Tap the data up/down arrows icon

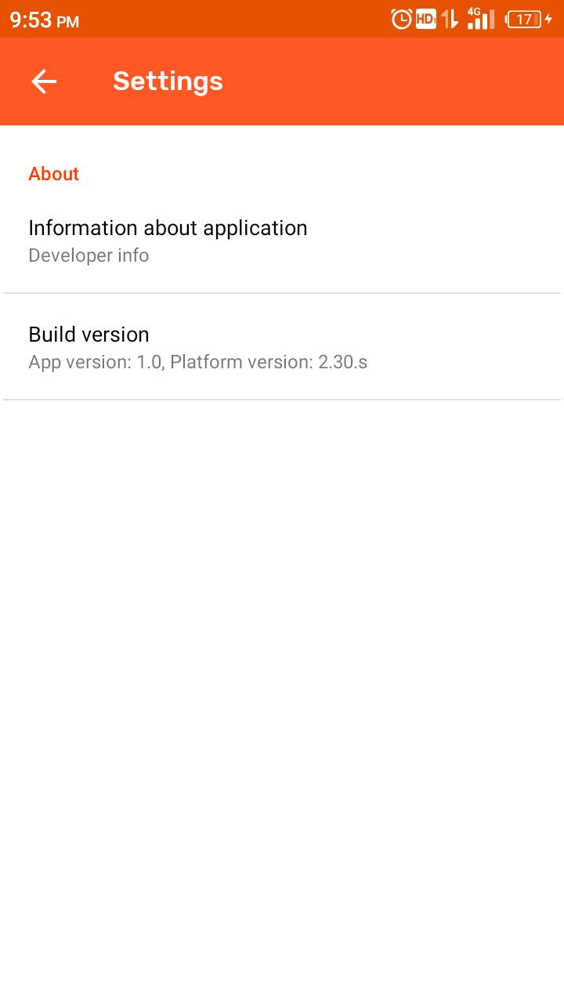(x=448, y=18)
